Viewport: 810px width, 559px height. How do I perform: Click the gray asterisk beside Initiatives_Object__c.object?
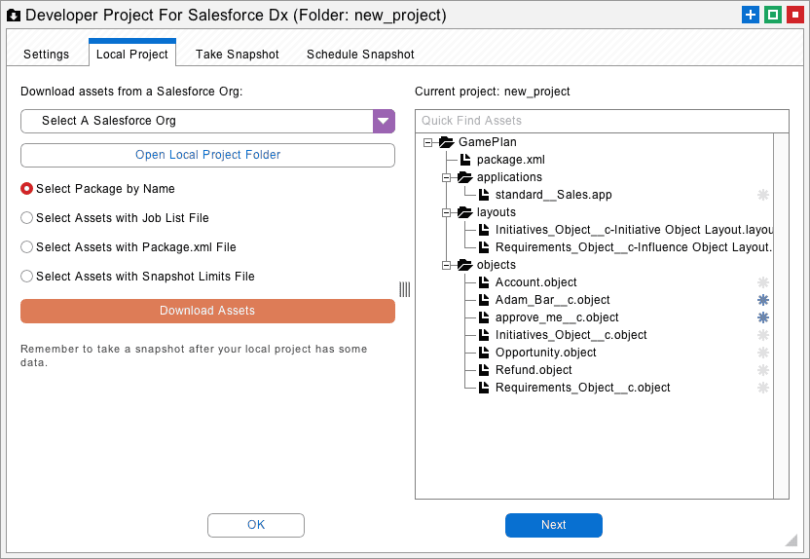coord(763,335)
